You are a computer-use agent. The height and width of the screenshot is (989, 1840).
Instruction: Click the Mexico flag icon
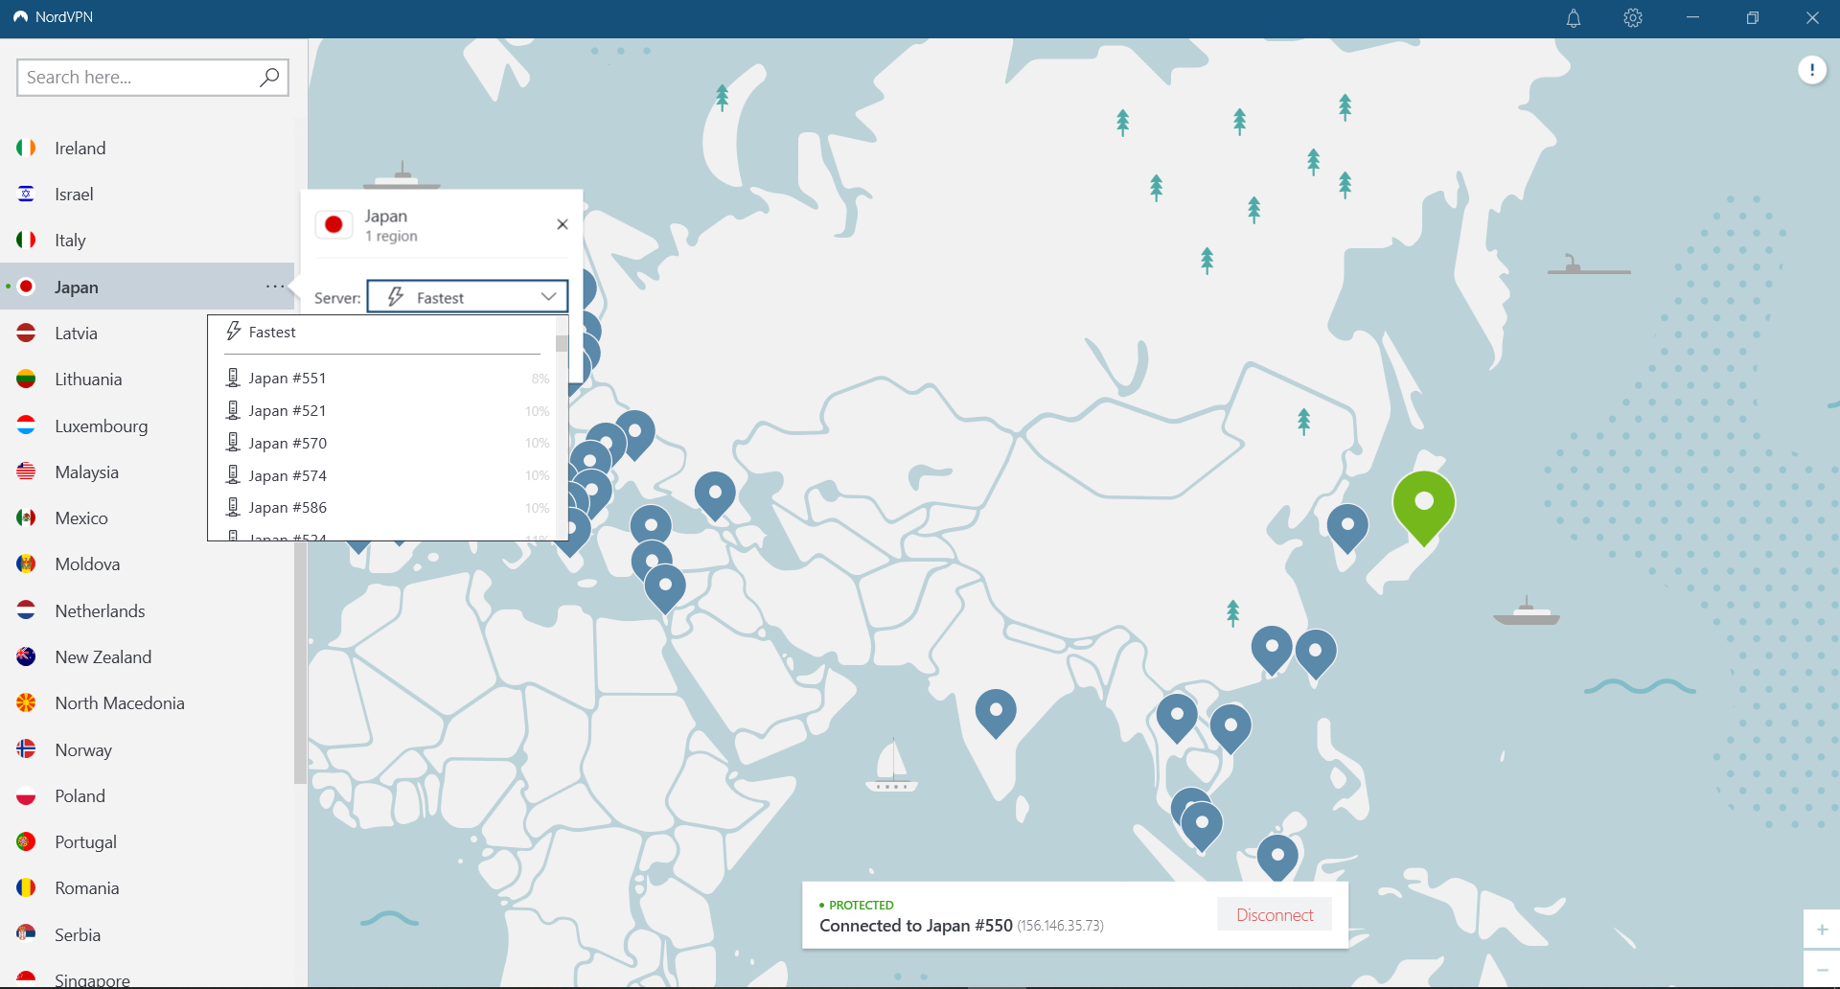click(26, 517)
